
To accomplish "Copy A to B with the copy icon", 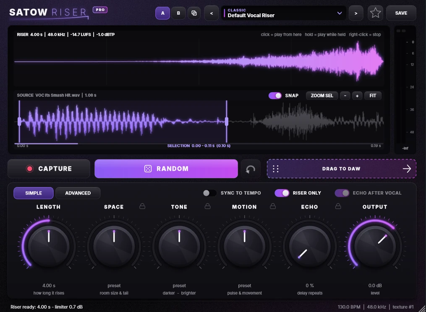I will pos(194,13).
